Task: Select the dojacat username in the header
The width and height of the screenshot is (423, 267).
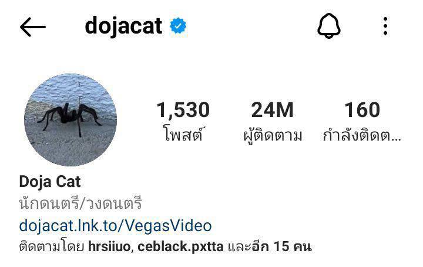Action: pyautogui.click(x=123, y=26)
